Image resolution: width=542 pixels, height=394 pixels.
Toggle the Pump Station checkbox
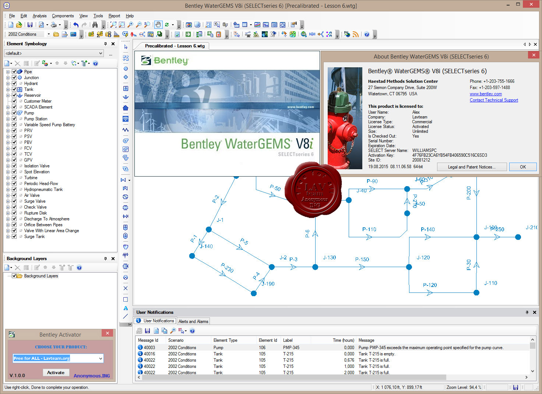point(14,119)
